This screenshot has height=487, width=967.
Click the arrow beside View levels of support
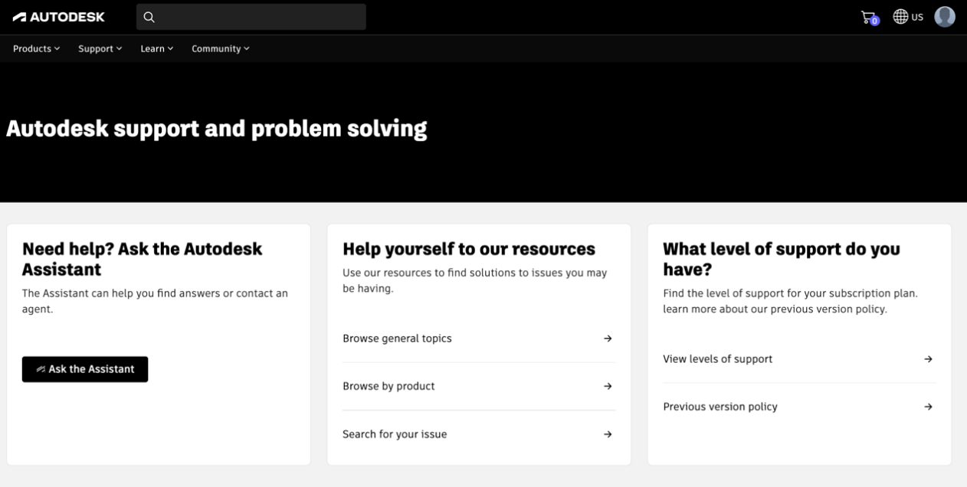tap(928, 358)
